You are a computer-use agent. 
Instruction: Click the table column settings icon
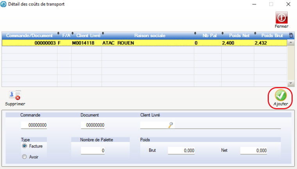(x=290, y=35)
